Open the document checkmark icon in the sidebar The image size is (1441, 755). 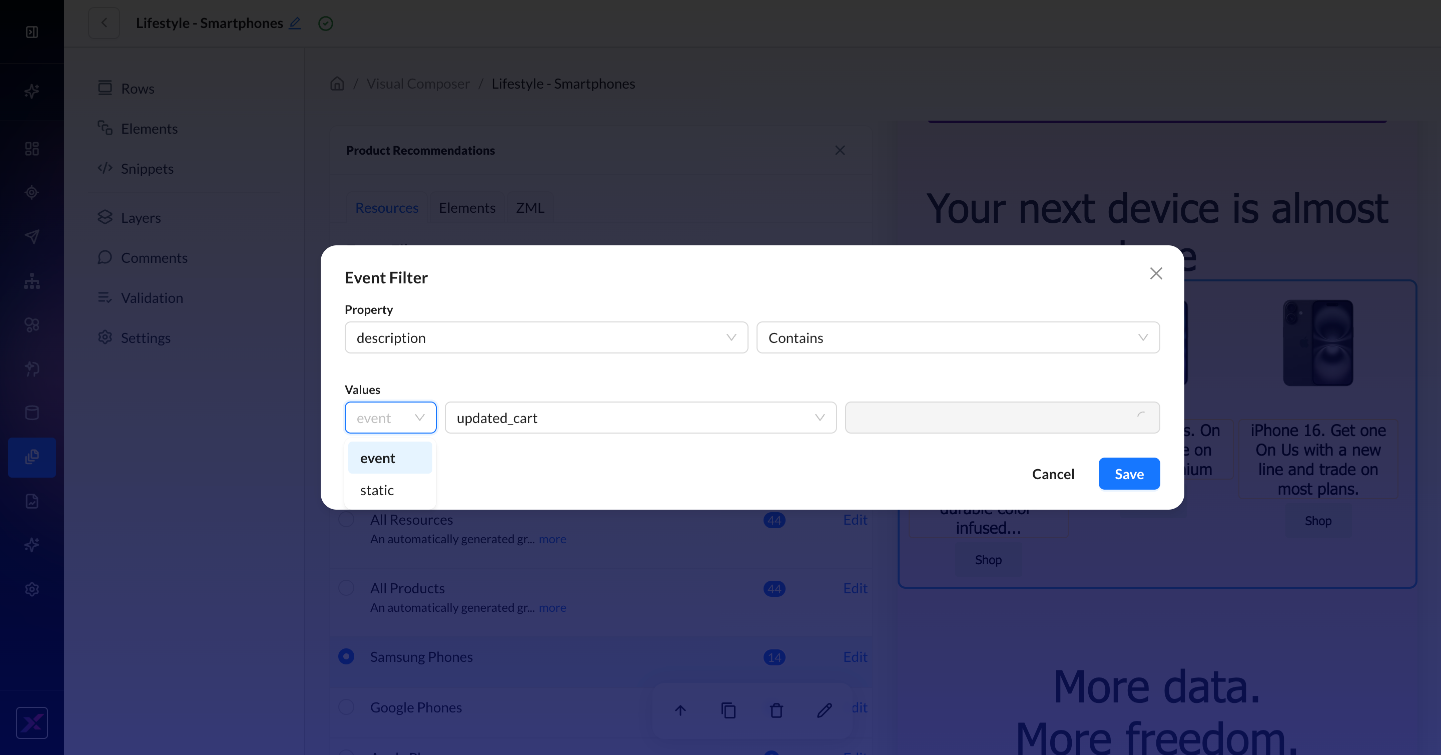[x=32, y=501]
